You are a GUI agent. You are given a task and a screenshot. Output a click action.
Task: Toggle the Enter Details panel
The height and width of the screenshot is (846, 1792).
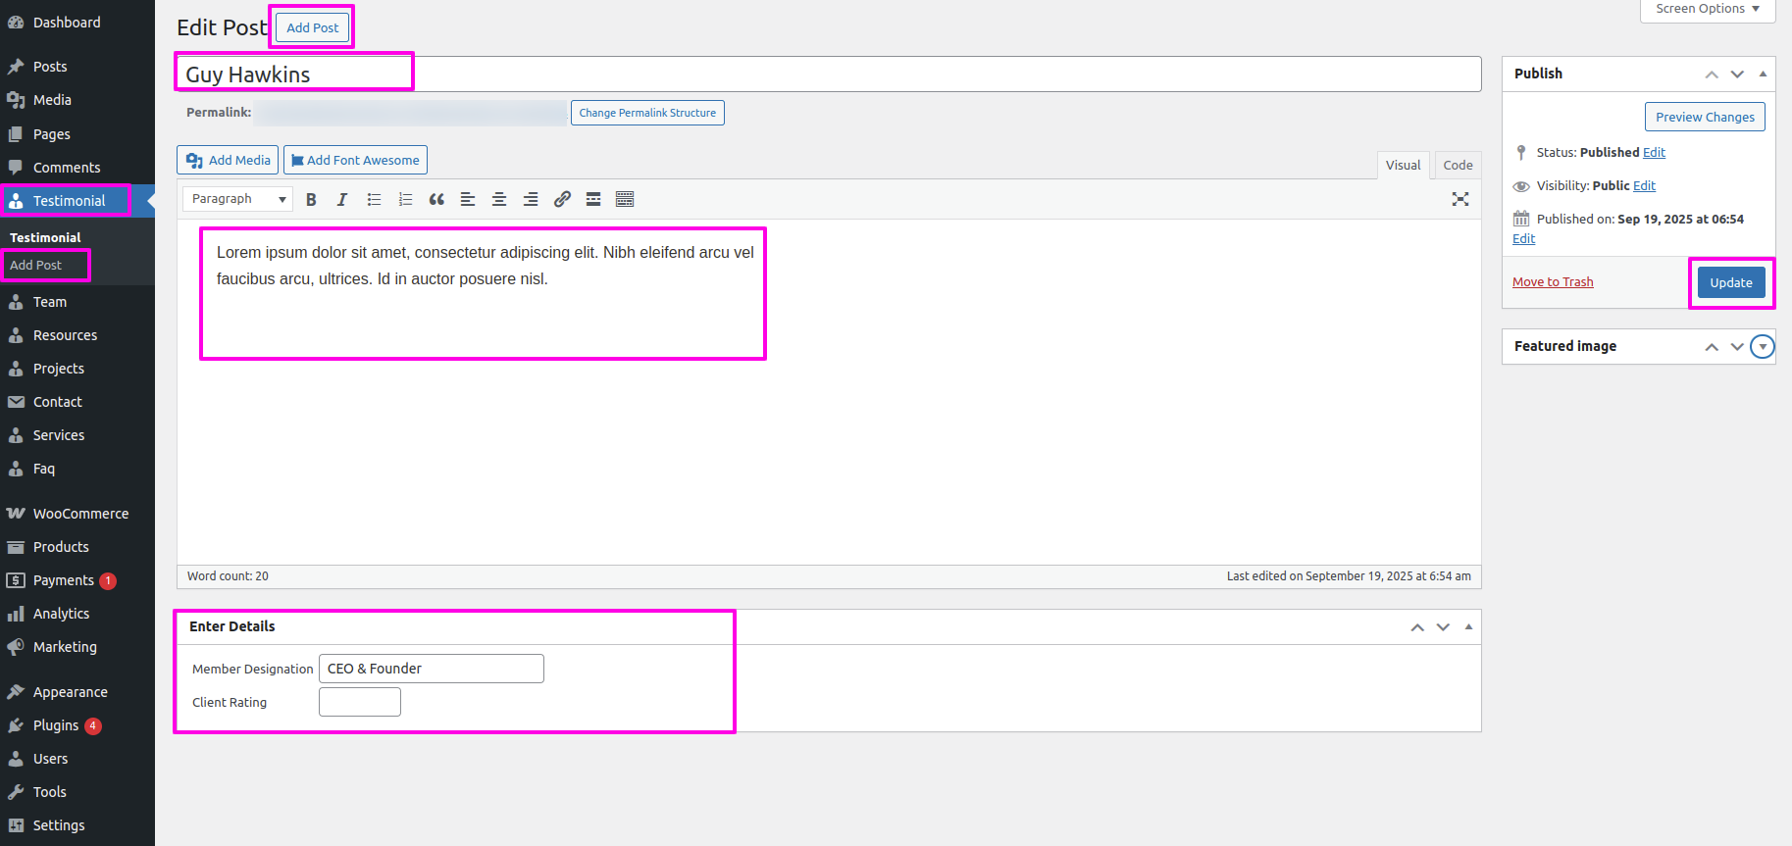tap(1468, 627)
